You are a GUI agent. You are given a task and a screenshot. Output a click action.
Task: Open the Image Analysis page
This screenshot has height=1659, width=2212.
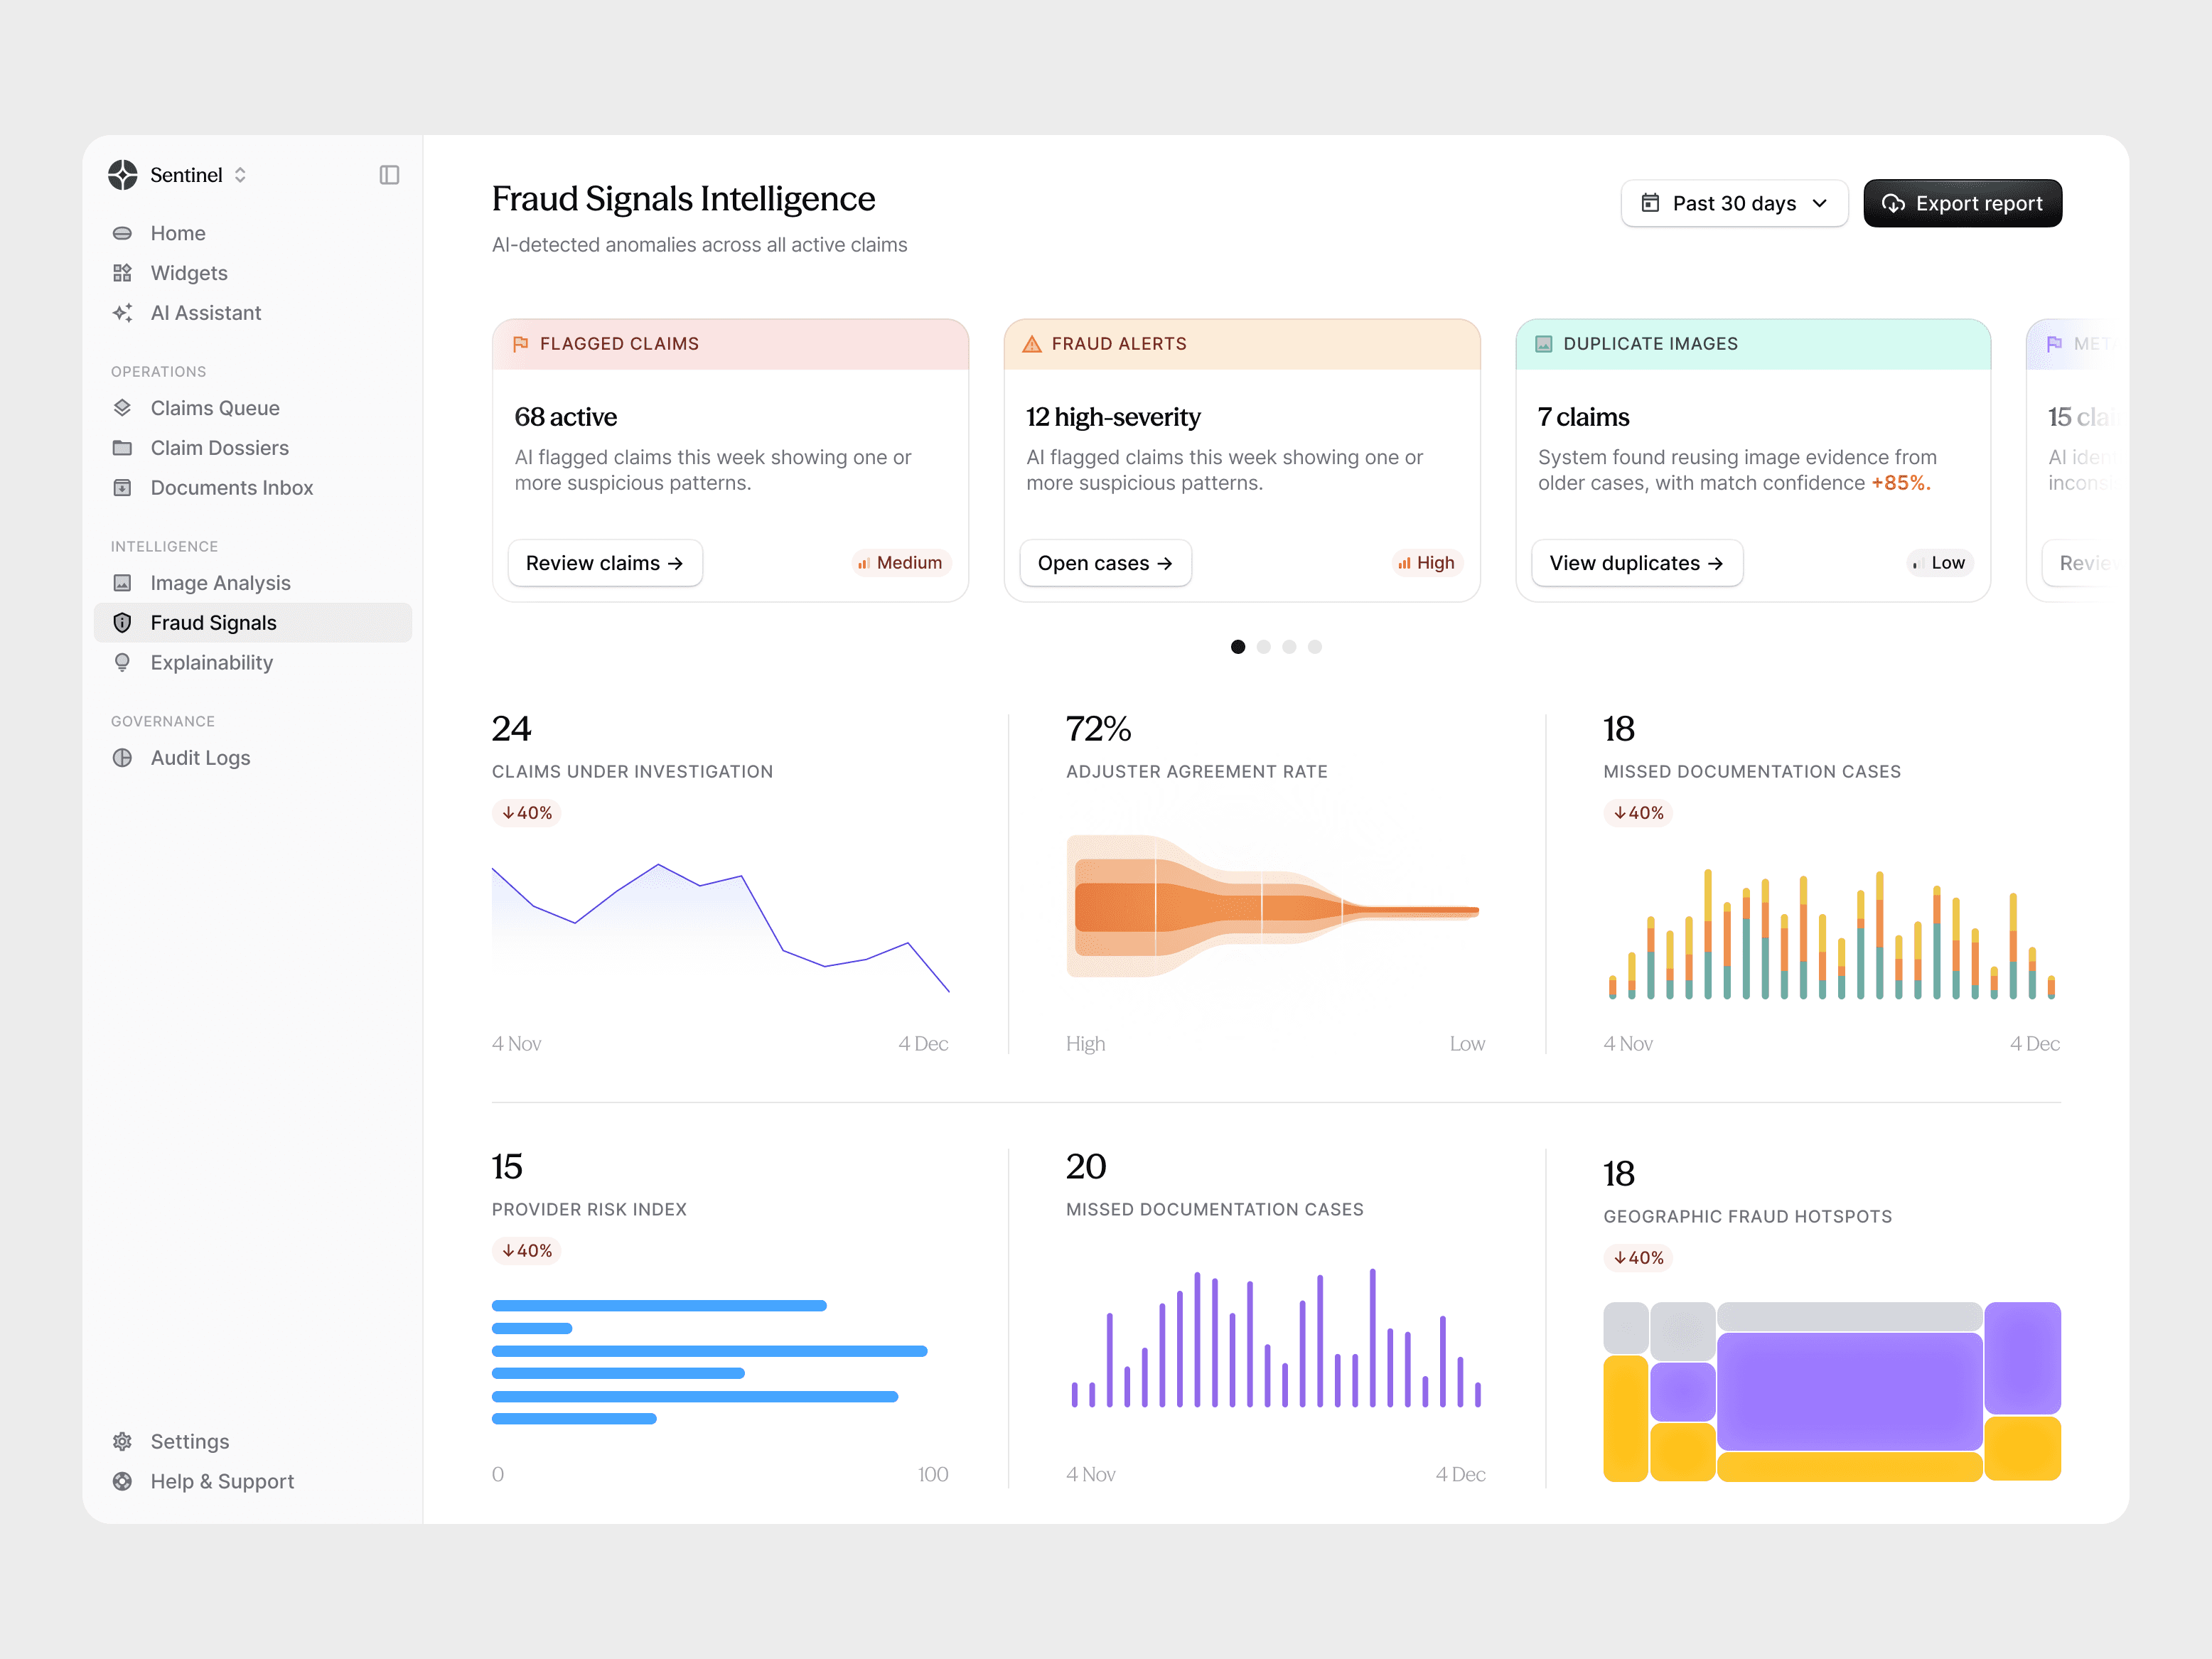click(220, 583)
